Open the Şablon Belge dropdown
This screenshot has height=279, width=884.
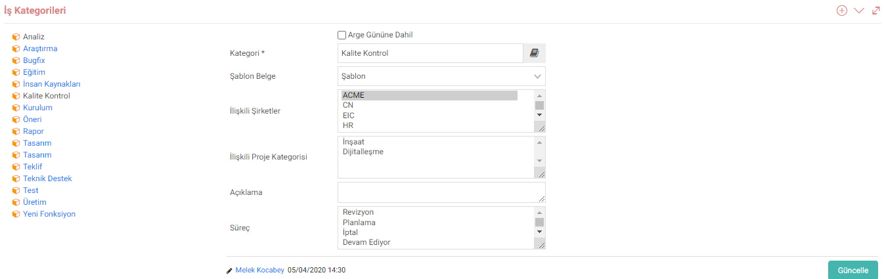(441, 76)
